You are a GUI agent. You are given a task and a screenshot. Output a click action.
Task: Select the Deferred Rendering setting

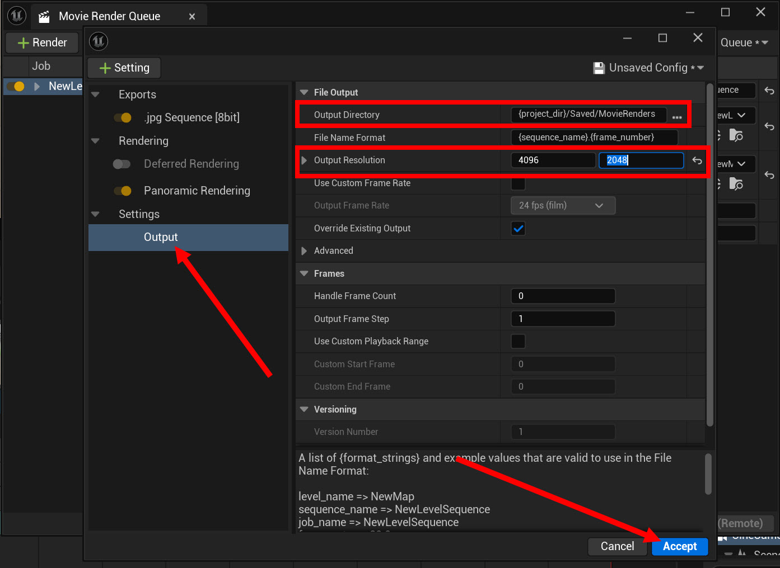click(192, 164)
